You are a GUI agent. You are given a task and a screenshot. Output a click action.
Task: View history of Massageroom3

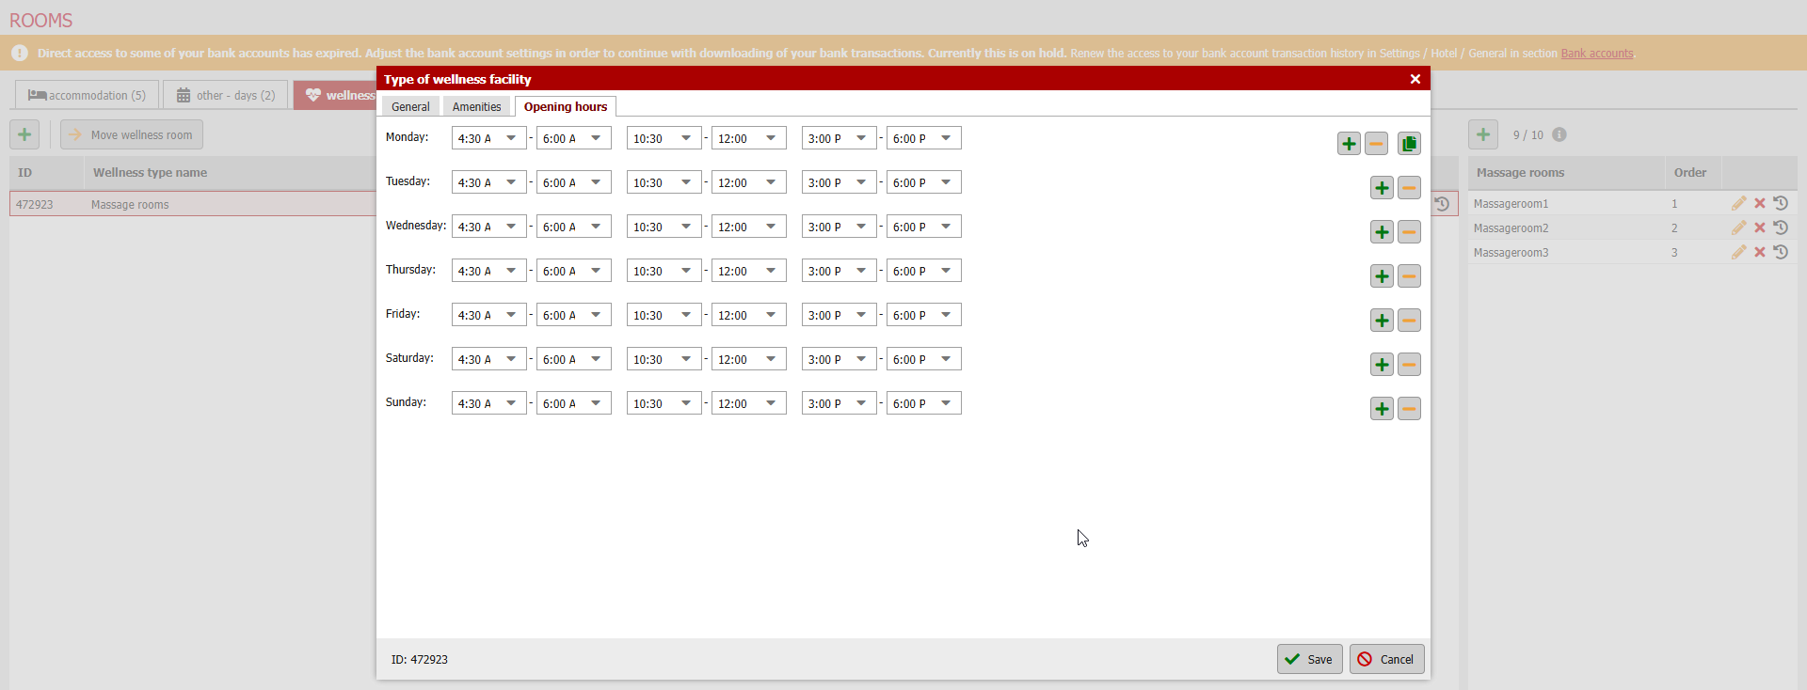tap(1781, 252)
